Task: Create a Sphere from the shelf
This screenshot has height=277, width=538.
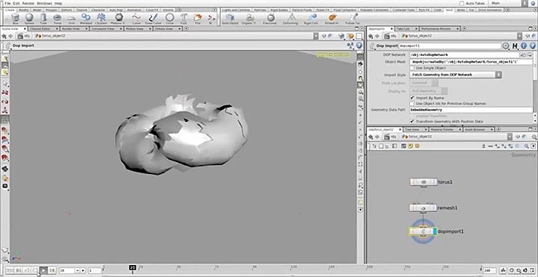Action: pyautogui.click(x=29, y=19)
